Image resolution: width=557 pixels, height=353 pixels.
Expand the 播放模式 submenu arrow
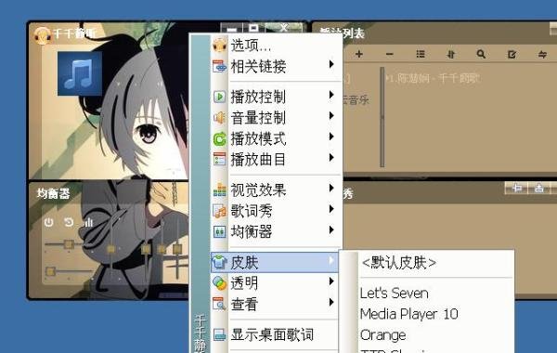pyautogui.click(x=331, y=137)
